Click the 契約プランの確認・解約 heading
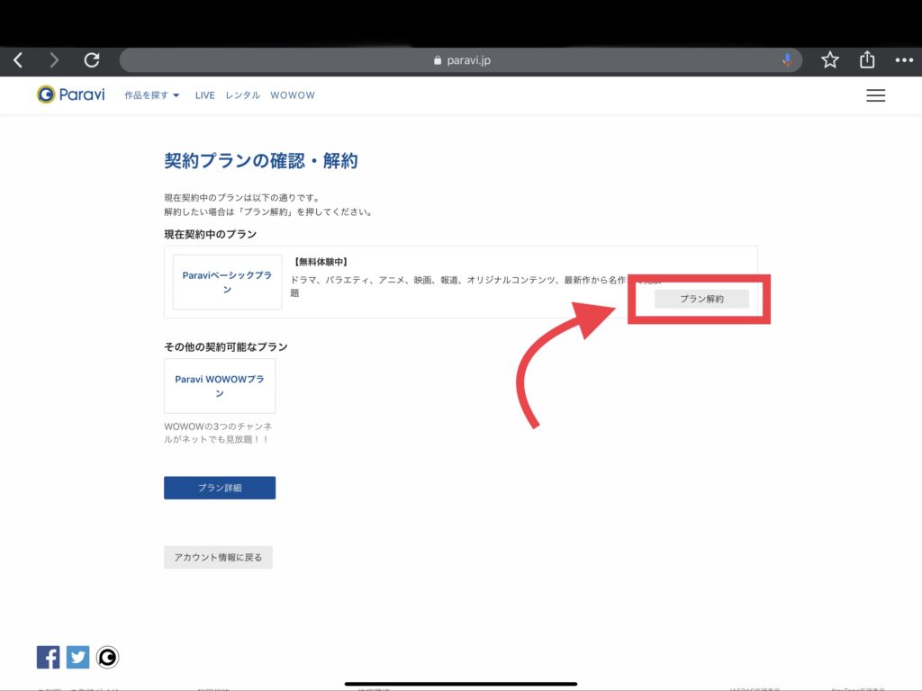This screenshot has height=691, width=922. tap(260, 160)
